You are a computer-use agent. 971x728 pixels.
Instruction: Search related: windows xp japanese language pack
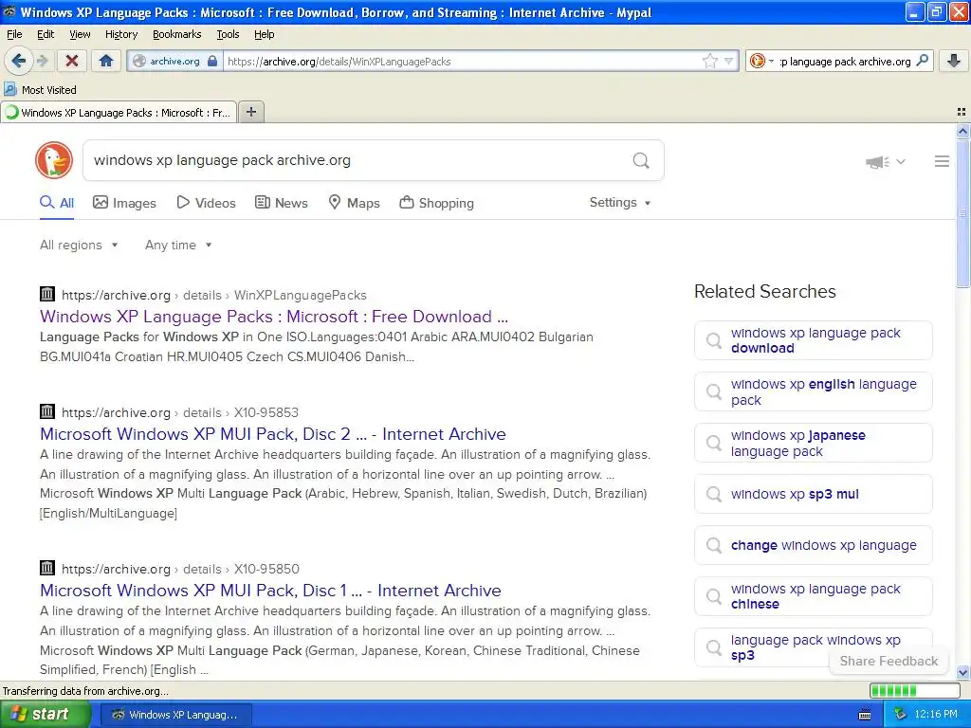pyautogui.click(x=813, y=444)
